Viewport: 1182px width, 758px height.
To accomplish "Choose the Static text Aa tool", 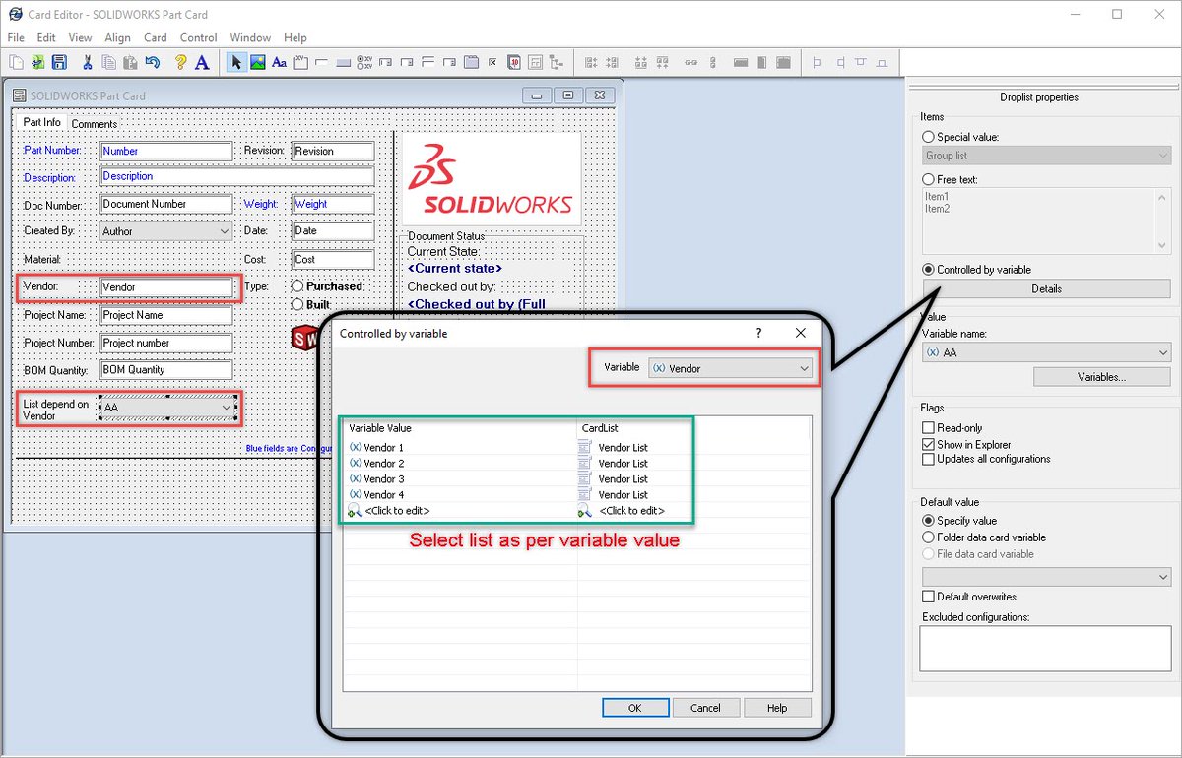I will click(x=279, y=62).
